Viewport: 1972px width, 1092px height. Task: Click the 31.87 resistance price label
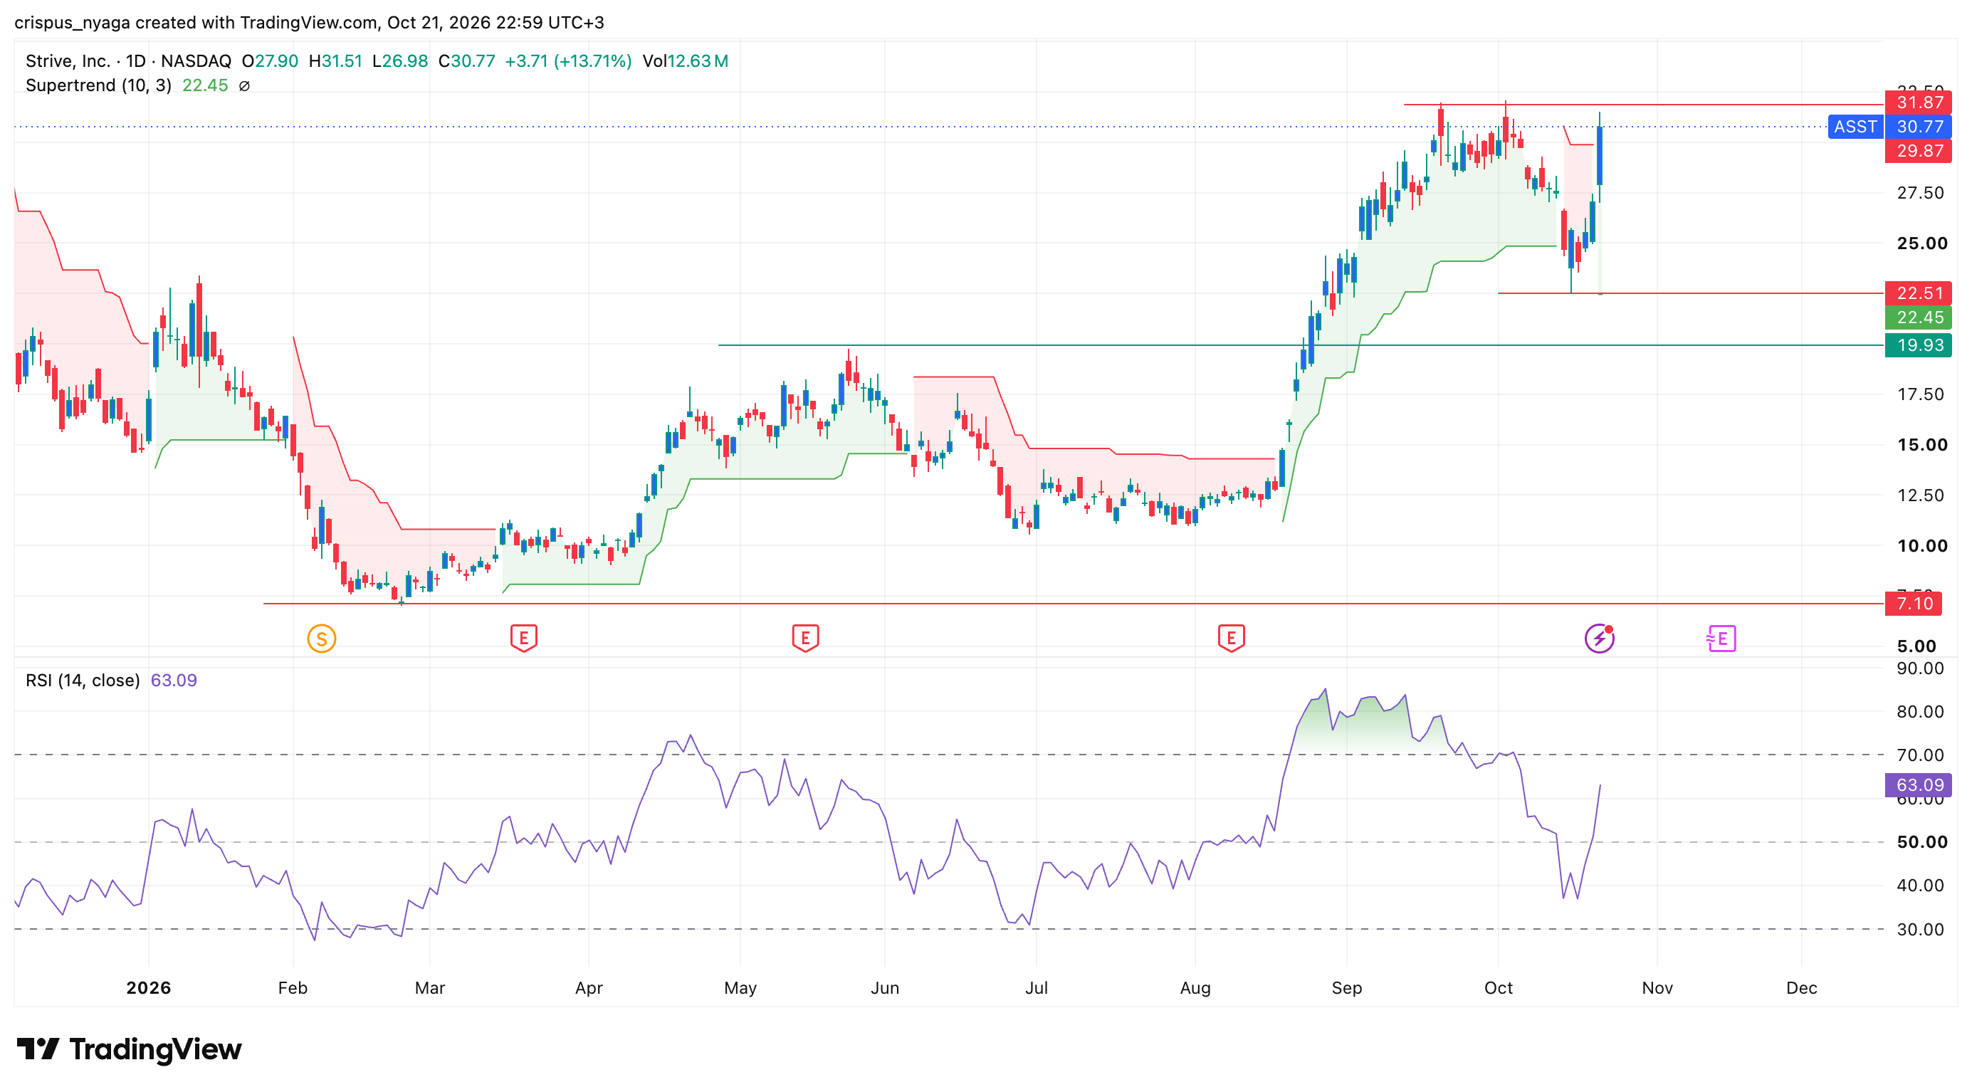[x=1919, y=103]
